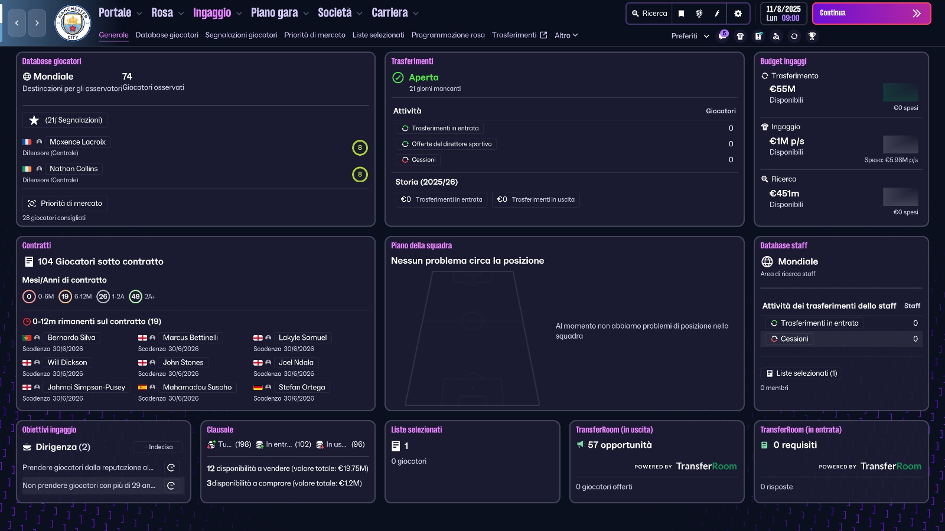
Task: Open the Piano gara menu
Action: (275, 13)
